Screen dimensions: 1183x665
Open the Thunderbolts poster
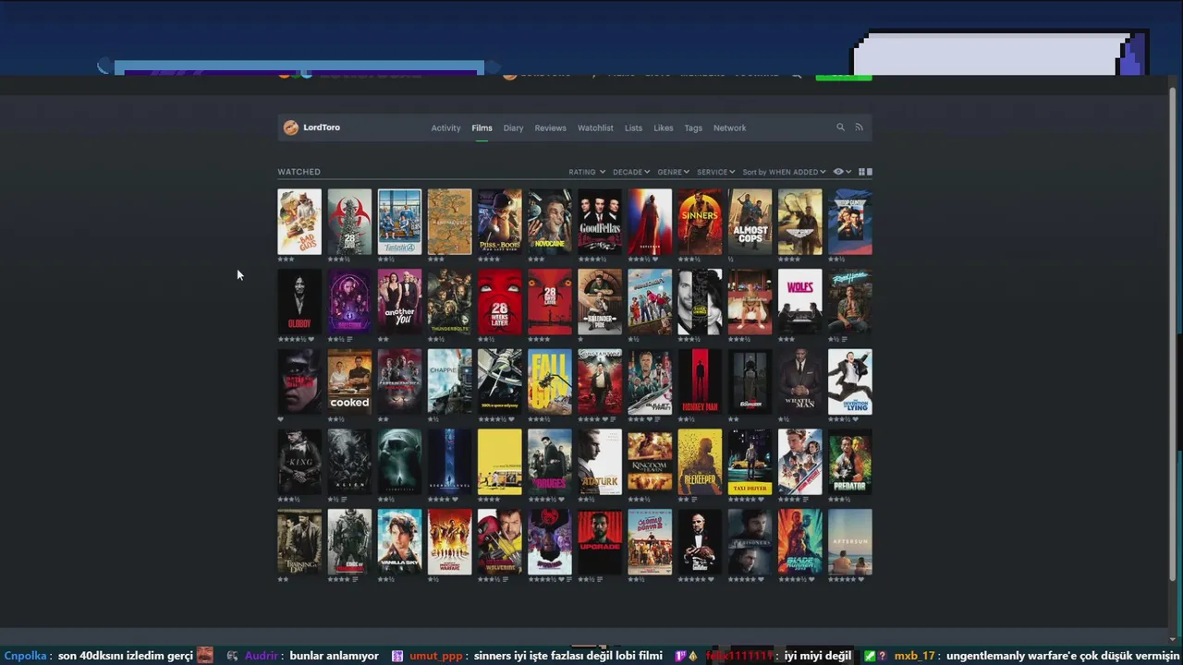coord(449,302)
